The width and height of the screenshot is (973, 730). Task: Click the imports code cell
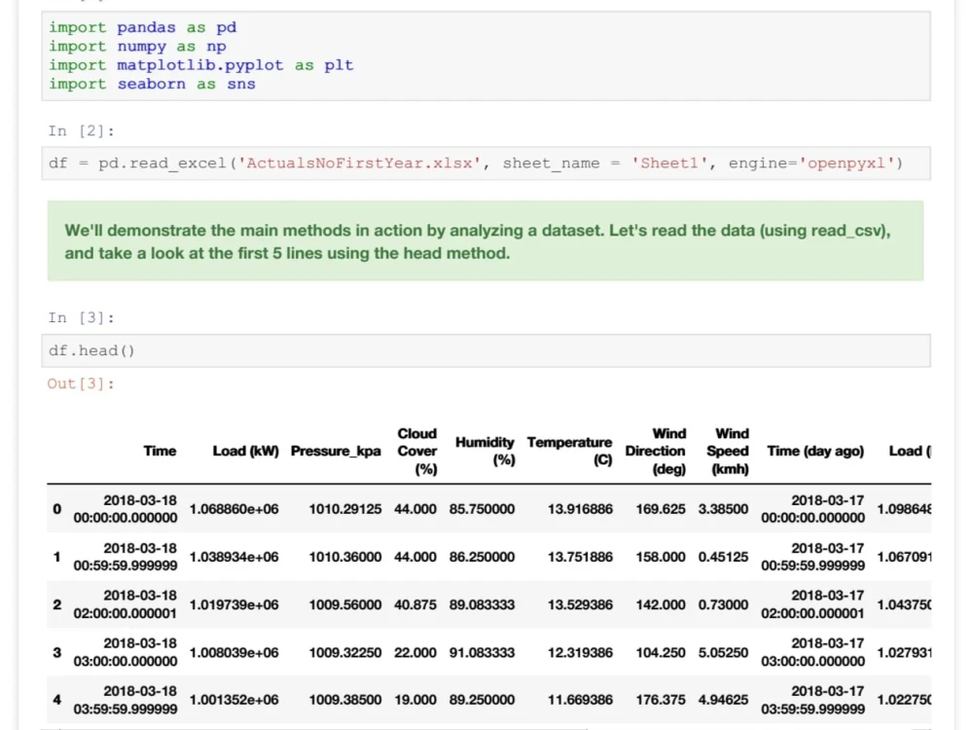(486, 55)
